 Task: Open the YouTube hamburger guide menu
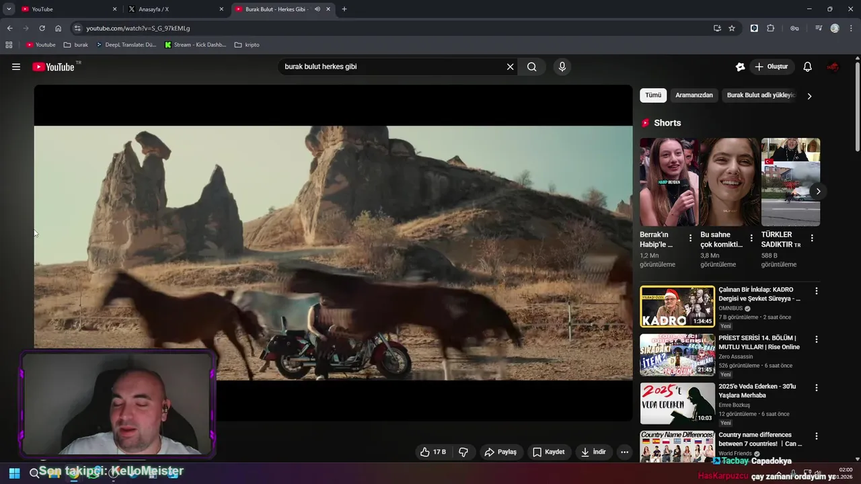[16, 67]
